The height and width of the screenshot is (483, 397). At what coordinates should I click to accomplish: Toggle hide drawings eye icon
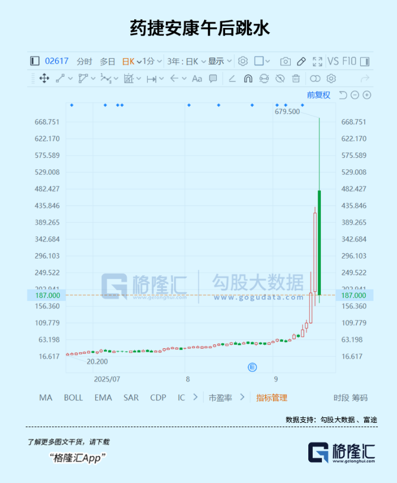(x=280, y=78)
